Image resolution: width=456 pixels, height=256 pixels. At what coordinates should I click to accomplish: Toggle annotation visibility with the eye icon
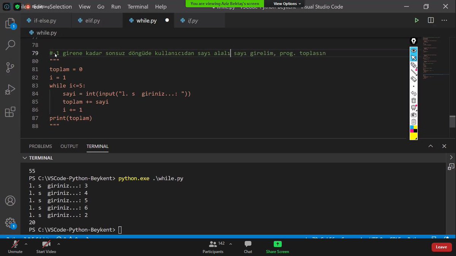414,51
